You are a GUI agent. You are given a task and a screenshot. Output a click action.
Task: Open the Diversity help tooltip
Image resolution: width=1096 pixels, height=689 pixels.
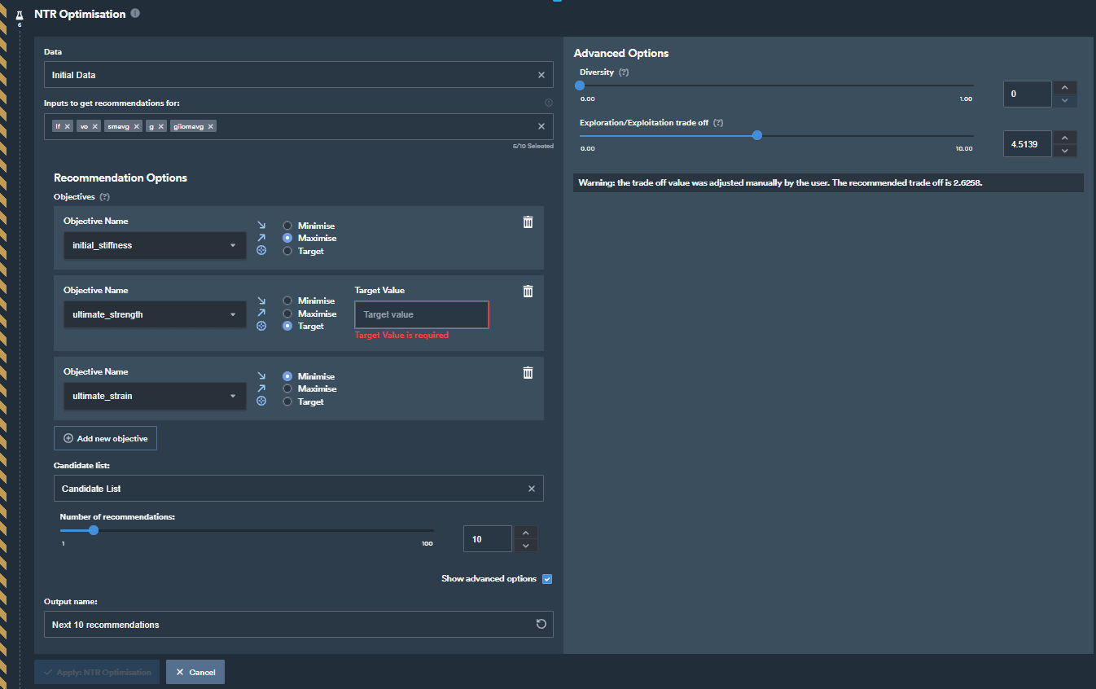(x=624, y=72)
